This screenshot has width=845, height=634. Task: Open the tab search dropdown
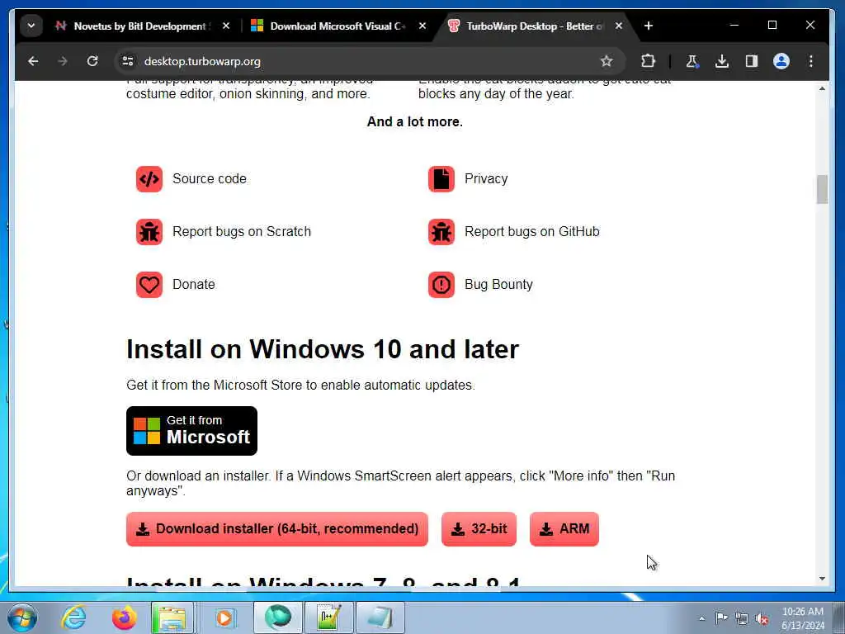pyautogui.click(x=31, y=26)
